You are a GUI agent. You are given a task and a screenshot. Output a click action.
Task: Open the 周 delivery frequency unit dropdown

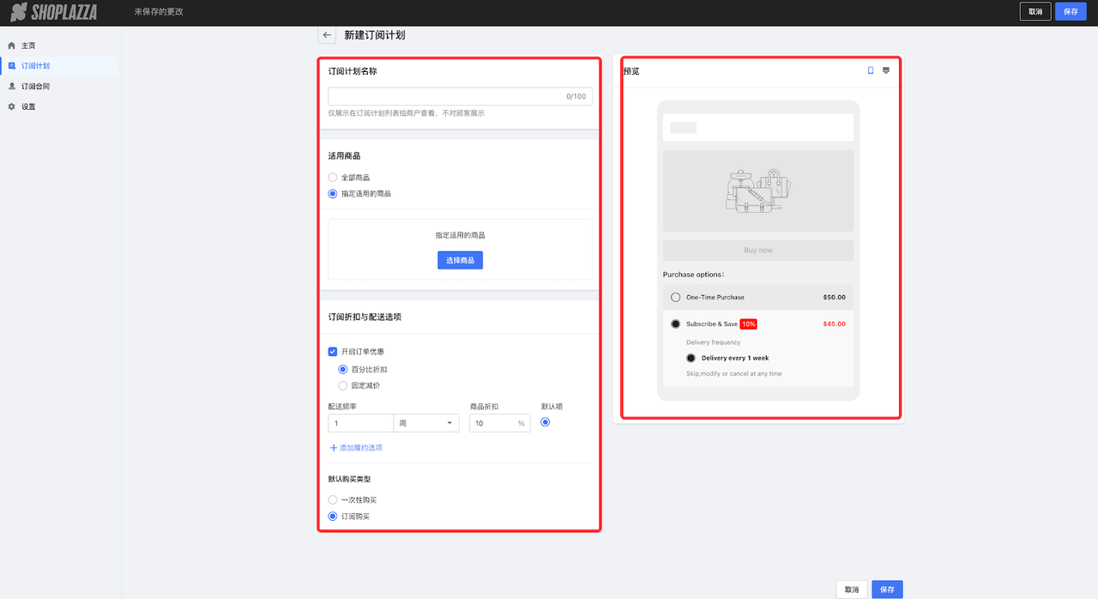(426, 423)
